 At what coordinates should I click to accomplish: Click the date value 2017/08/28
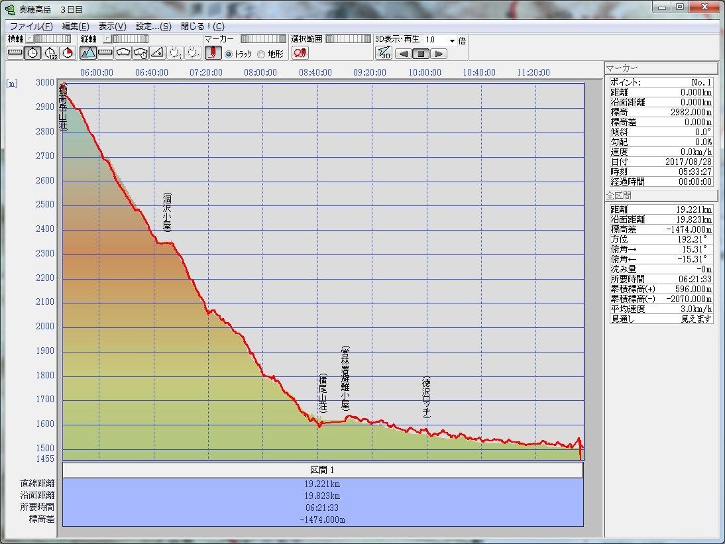tap(688, 162)
